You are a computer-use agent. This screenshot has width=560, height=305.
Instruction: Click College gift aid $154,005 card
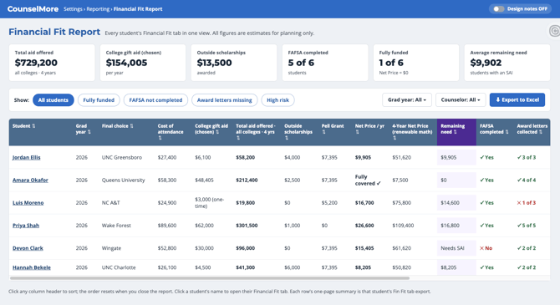tap(143, 63)
